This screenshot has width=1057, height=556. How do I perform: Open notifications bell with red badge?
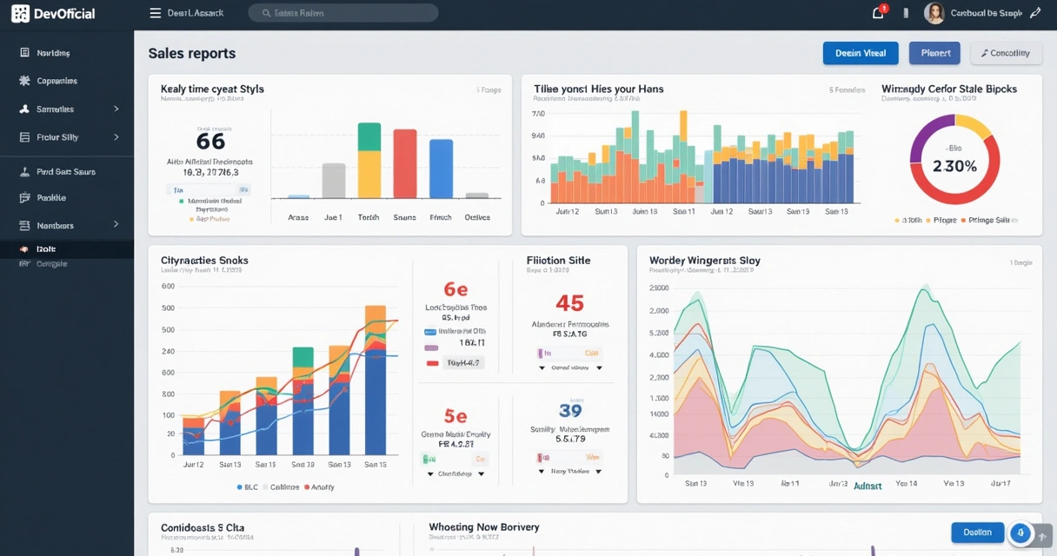pos(879,12)
